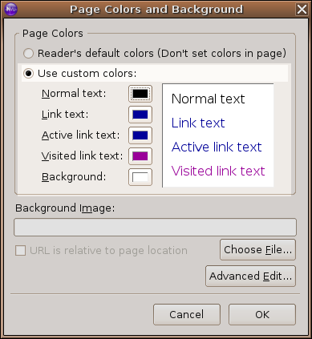This screenshot has height=339, width=312.
Task: Cancel the color changes
Action: pyautogui.click(x=187, y=314)
